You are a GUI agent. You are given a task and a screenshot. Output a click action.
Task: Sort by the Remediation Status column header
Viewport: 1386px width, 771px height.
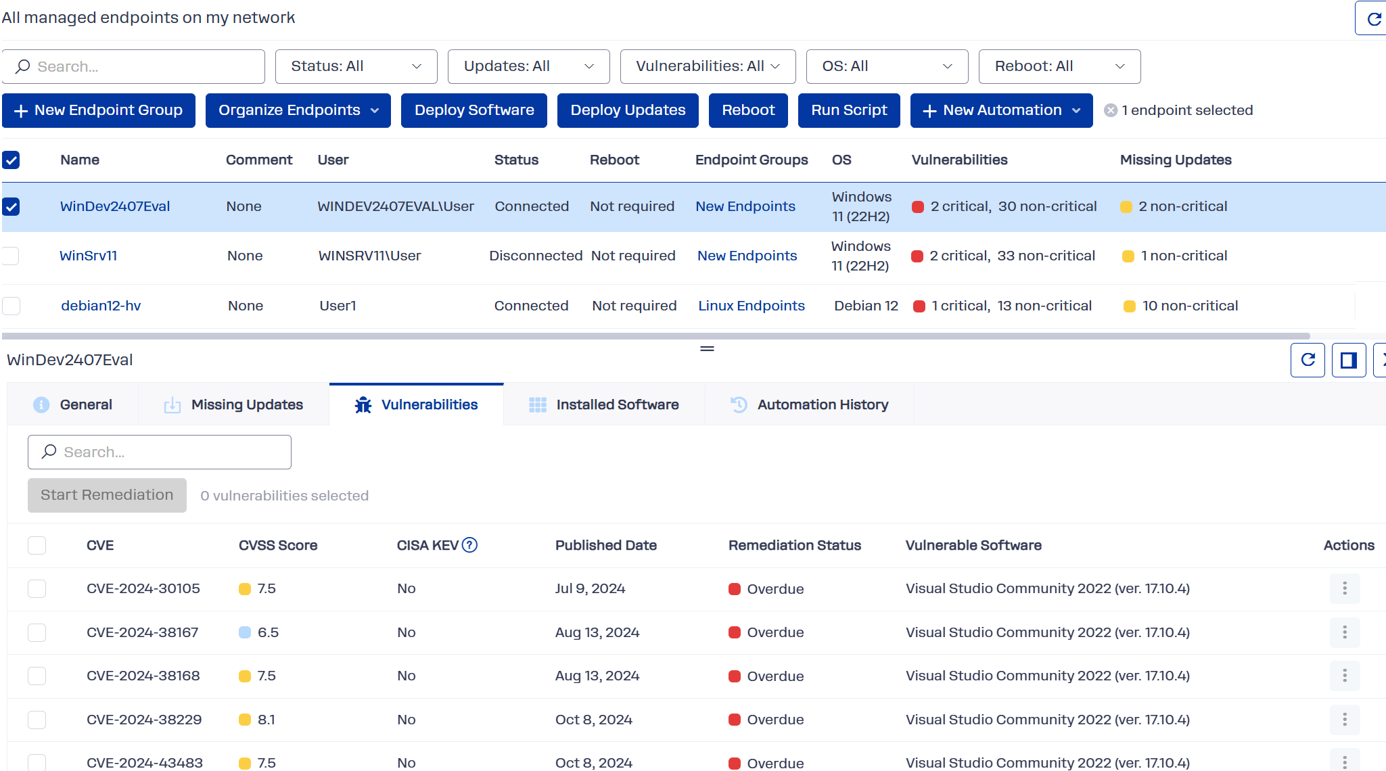(795, 545)
